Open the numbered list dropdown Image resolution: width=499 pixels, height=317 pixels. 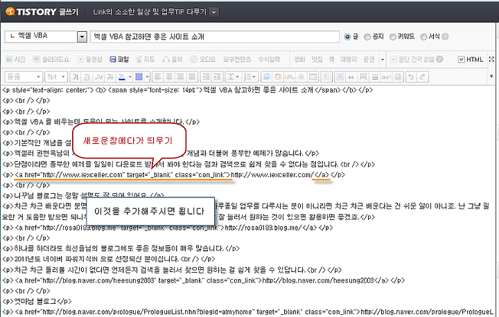point(249,77)
